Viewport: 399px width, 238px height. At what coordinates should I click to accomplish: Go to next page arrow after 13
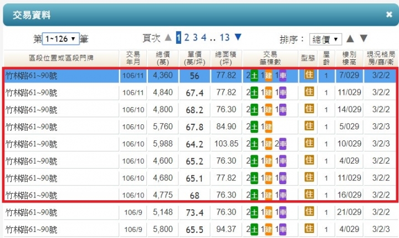[238, 37]
